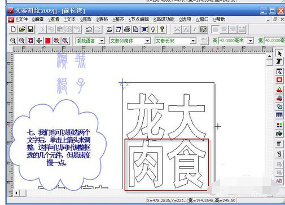Click the blue table grid tool
This screenshot has height=205, width=285.
(279, 115)
